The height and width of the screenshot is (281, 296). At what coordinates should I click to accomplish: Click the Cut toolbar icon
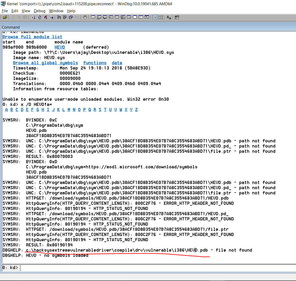13,17
